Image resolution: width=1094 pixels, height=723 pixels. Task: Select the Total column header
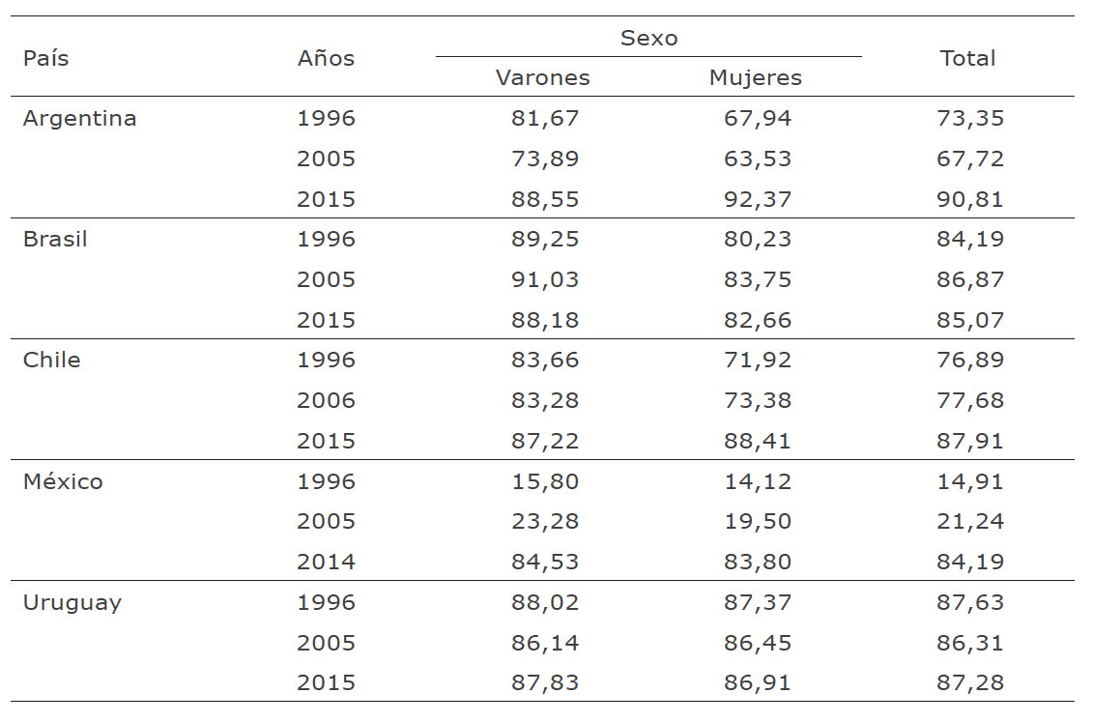click(967, 58)
